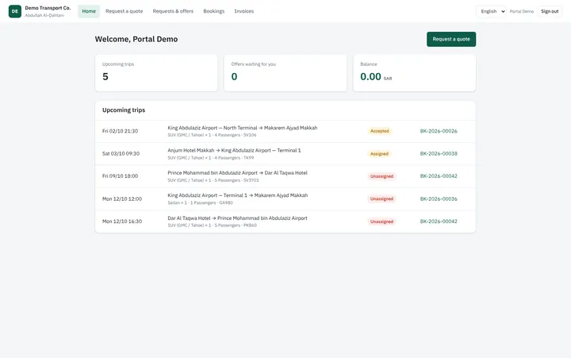The height and width of the screenshot is (358, 571).
Task: Click route King Abdulaziz Airport — Terminal 1 → Makarem
Action: (x=237, y=195)
